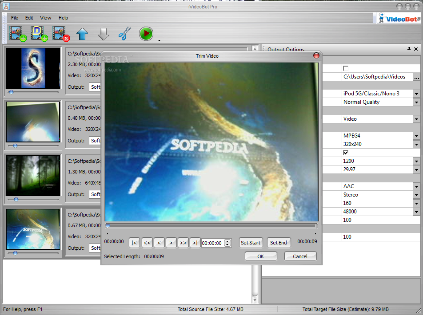
Task: Step forward one frame with > button
Action: (x=171, y=243)
